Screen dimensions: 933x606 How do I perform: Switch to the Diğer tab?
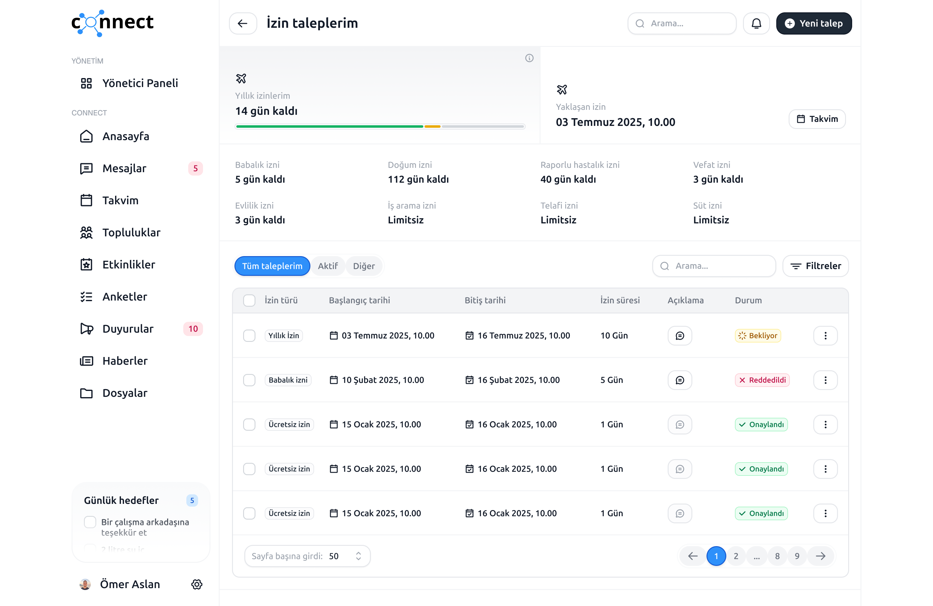(363, 266)
